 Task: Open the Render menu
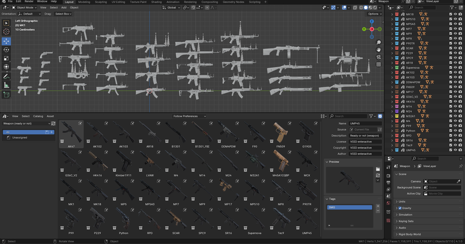29,2
